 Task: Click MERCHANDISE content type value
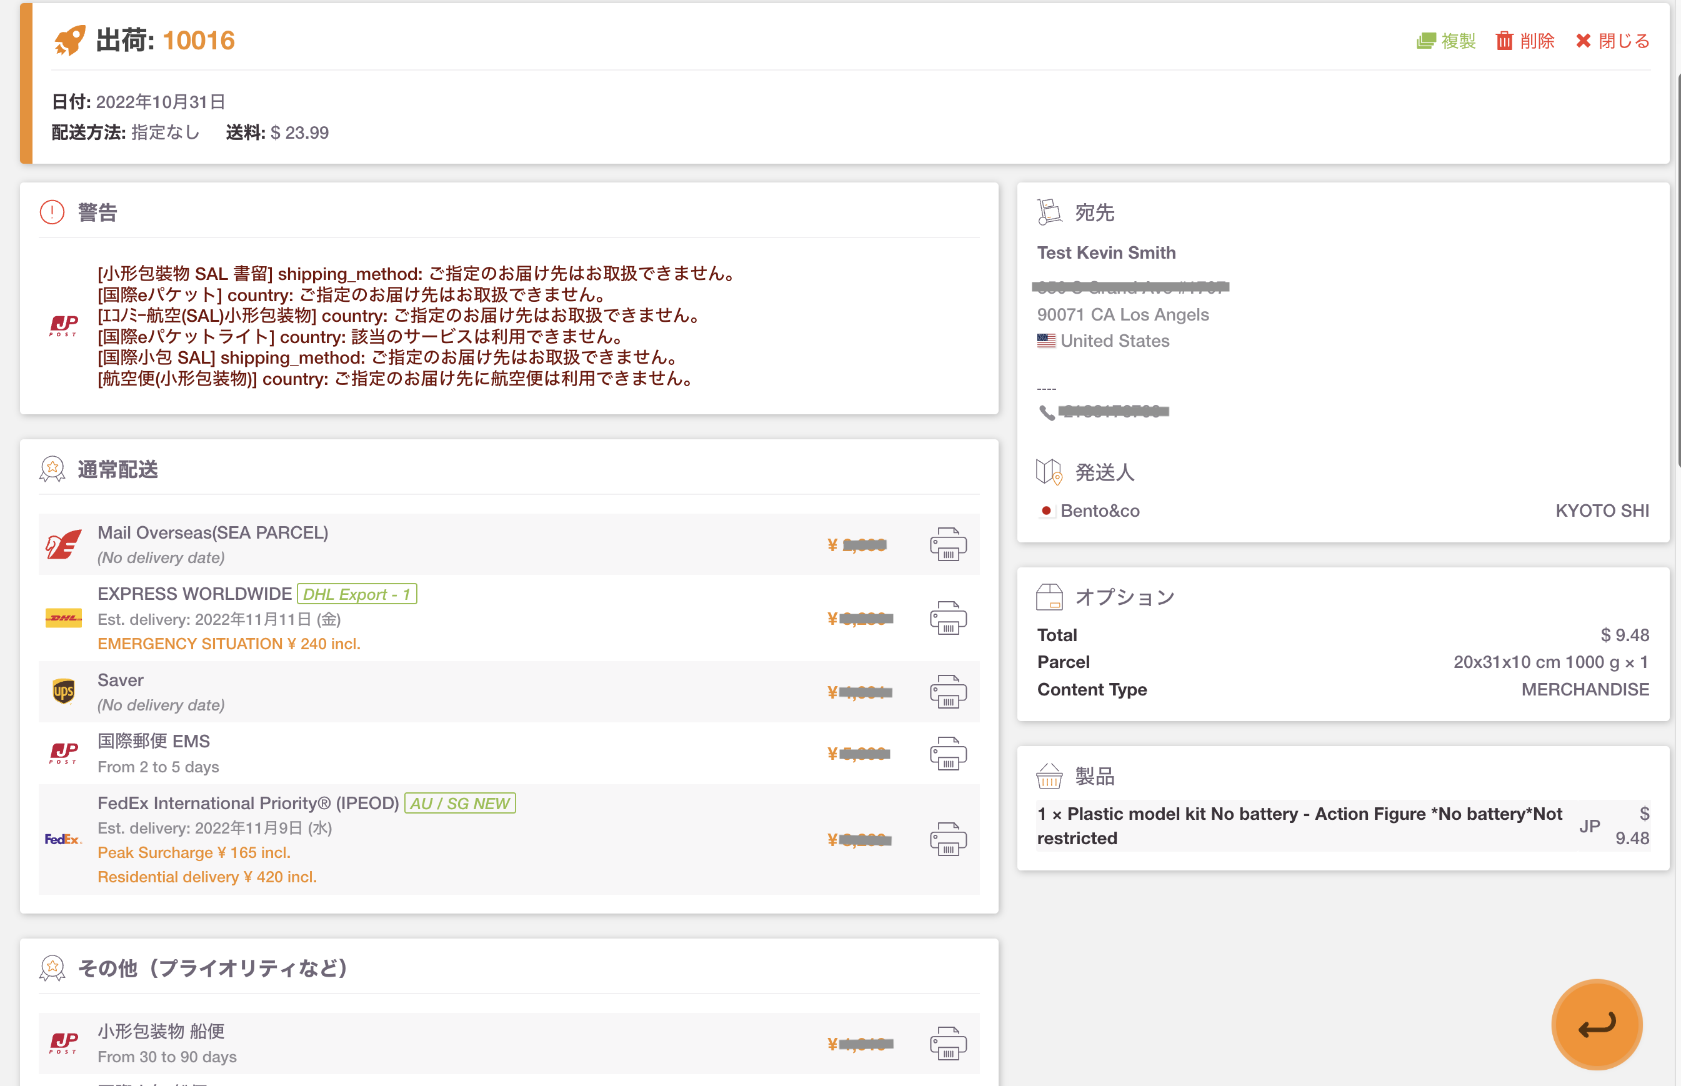(1585, 689)
